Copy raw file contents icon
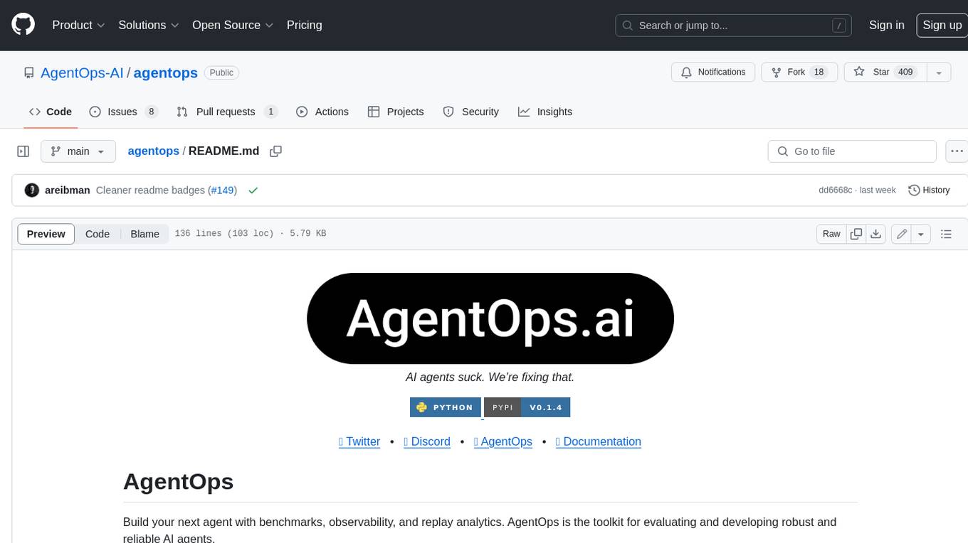968x543 pixels. tap(856, 234)
